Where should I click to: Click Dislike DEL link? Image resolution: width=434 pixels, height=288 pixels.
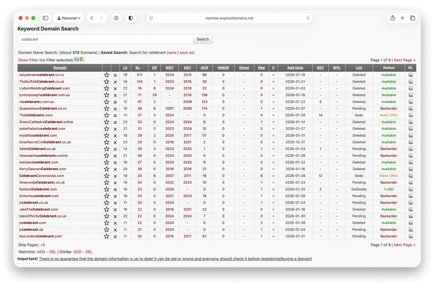click(89, 252)
